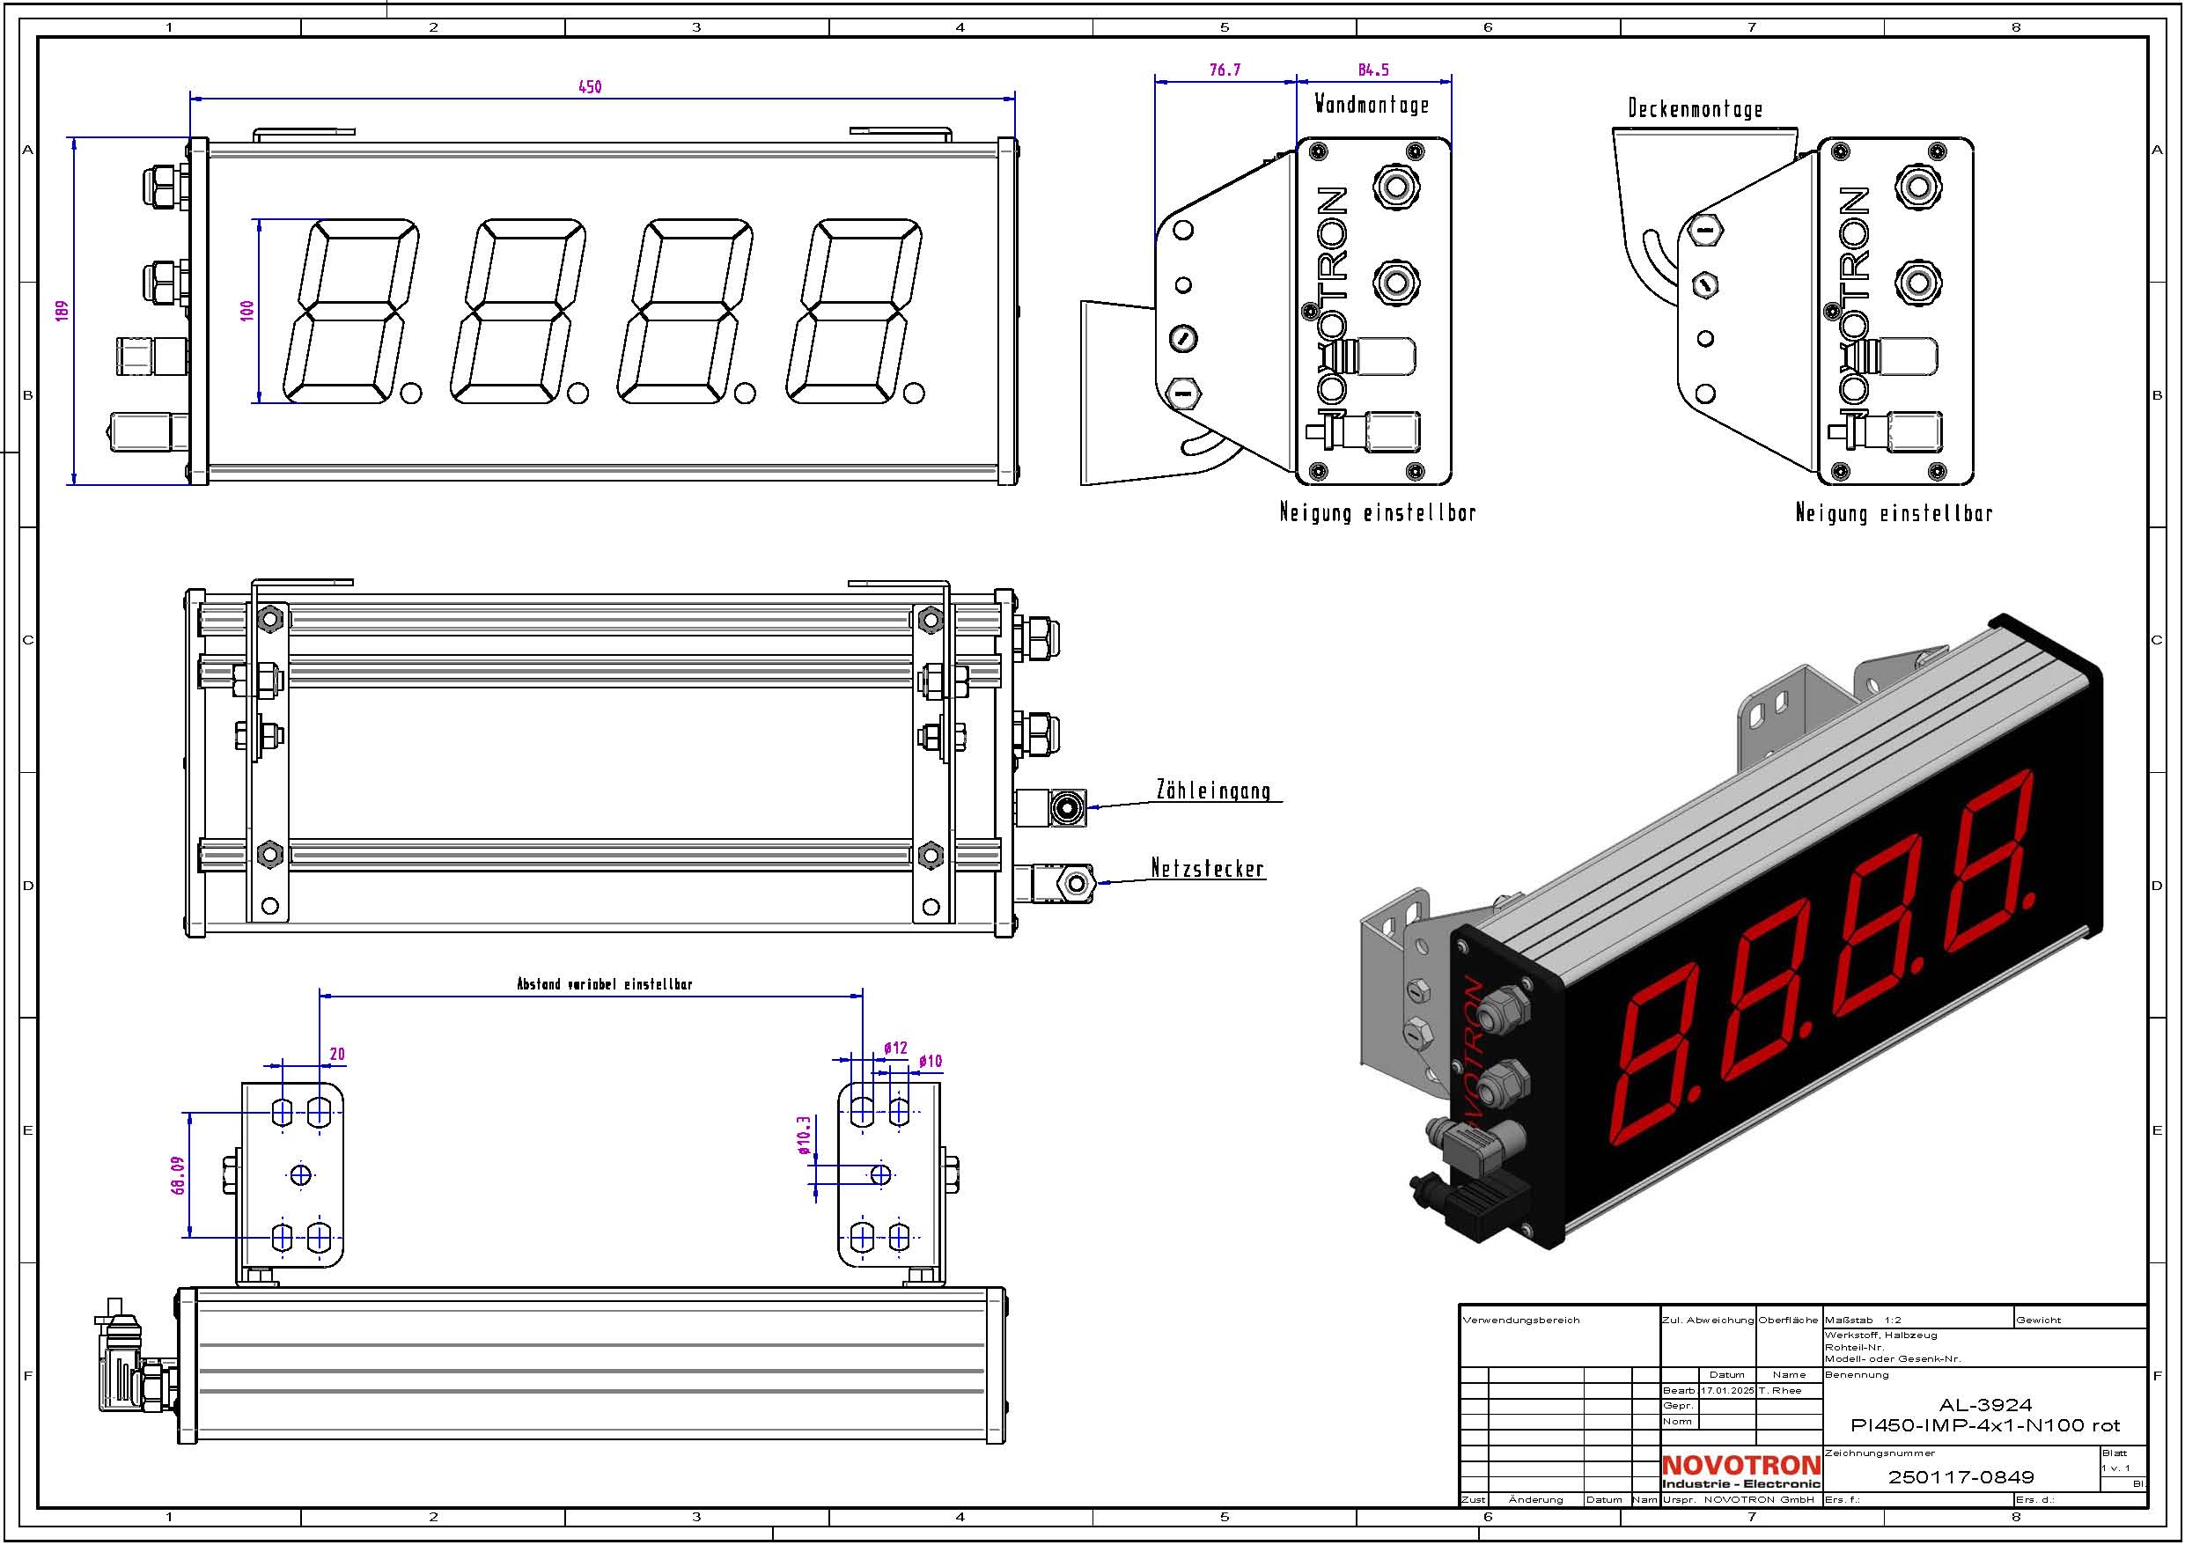Viewport: 2185px width, 1545px height.
Task: Click the Maßstab 1:2 scale field
Action: click(x=1863, y=1321)
